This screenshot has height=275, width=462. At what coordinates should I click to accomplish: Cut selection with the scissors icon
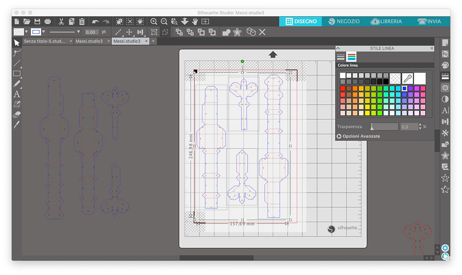[61, 22]
